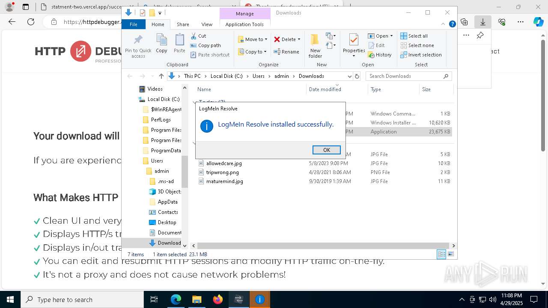This screenshot has height=308, width=548.
Task: Click Paste shortcut in ribbon
Action: 210,55
